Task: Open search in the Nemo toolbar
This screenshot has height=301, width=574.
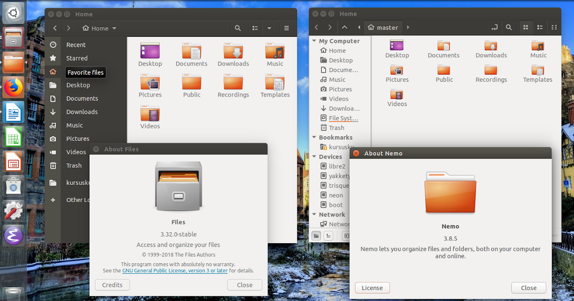Action: click(x=508, y=27)
